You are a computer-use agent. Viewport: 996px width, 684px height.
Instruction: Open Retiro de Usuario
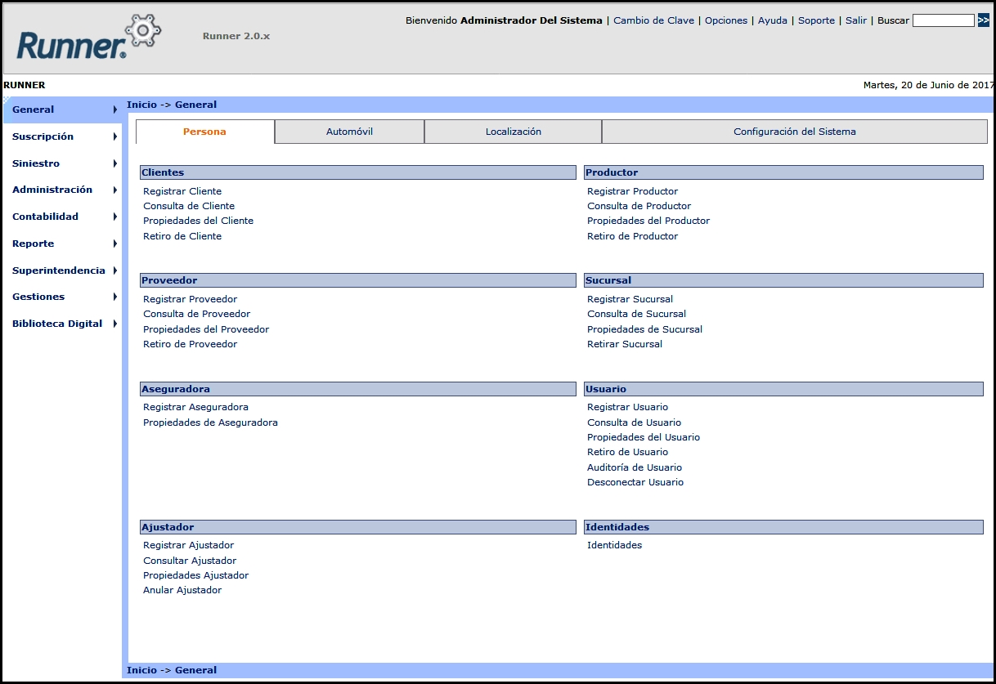[x=627, y=452]
